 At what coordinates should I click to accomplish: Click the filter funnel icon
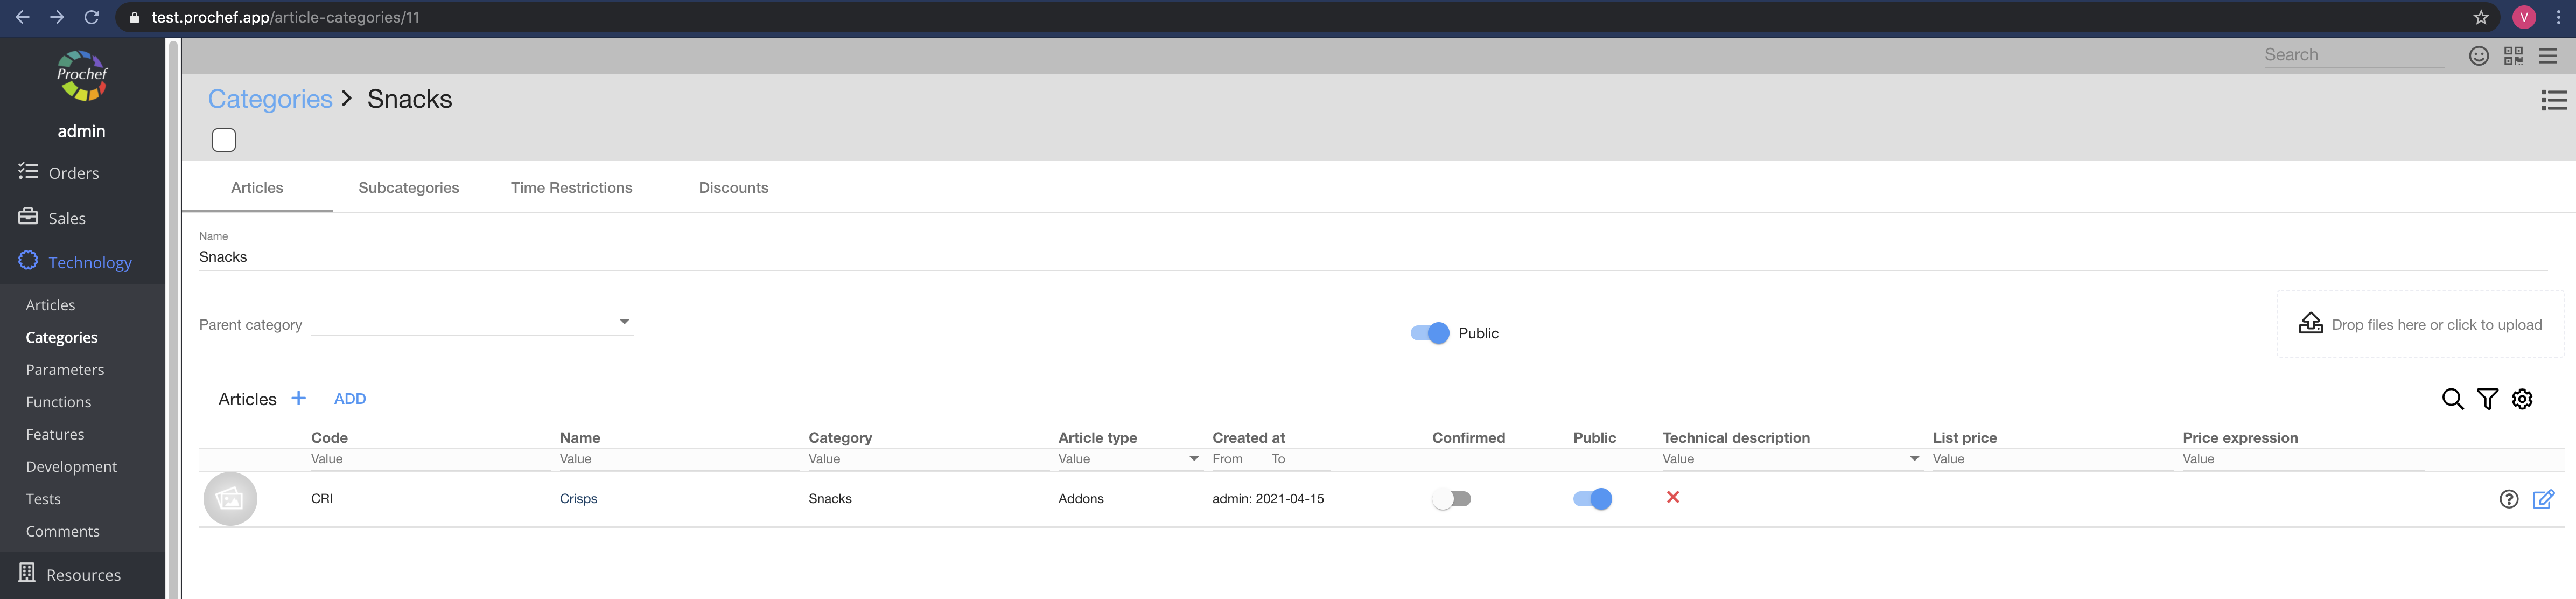click(2487, 399)
